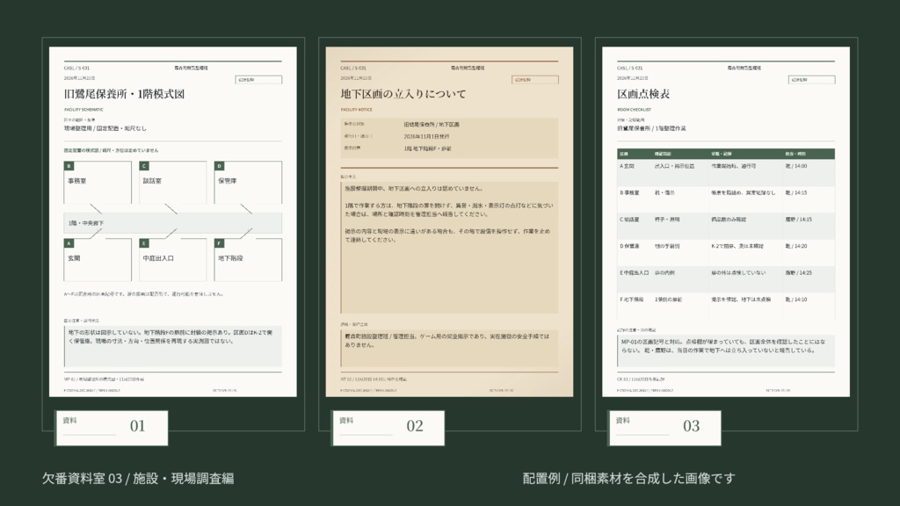Click the A badge on the 玄関 room
This screenshot has height=506, width=900.
click(69, 243)
